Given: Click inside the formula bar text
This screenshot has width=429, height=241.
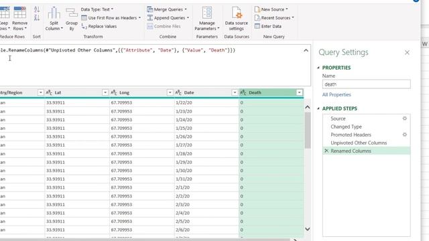Looking at the screenshot, I should pos(118,50).
